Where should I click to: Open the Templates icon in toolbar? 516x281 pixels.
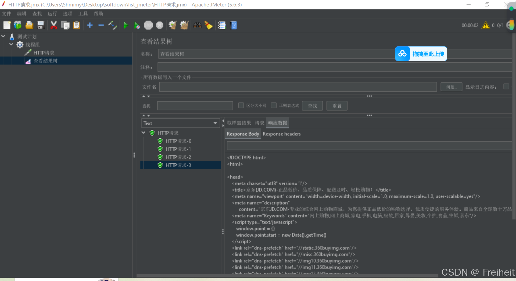[x=18, y=25]
